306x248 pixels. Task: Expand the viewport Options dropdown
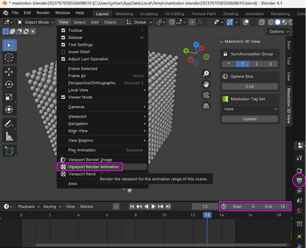point(278,31)
